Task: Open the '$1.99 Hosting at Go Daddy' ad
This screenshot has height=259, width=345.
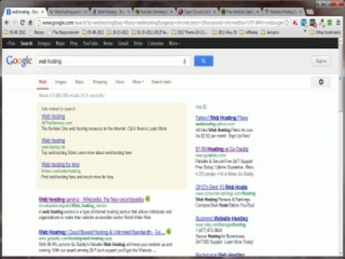Action: click(222, 149)
